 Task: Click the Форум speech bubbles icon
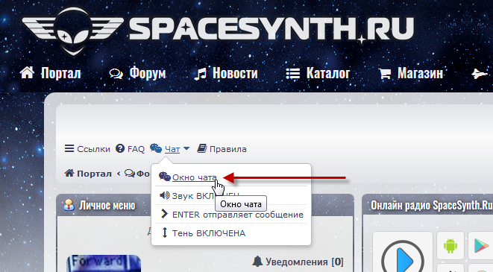click(x=116, y=74)
